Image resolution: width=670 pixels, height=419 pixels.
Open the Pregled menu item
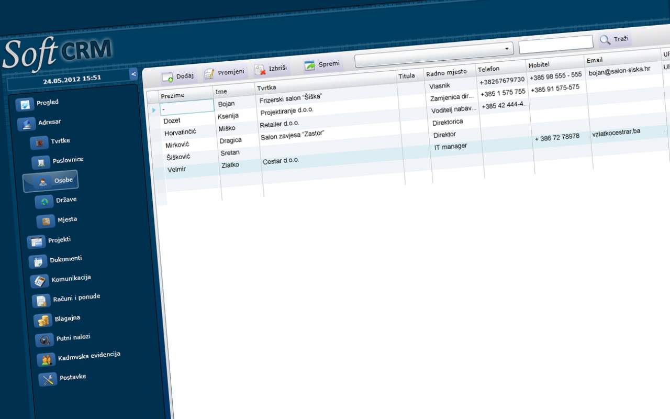point(48,102)
